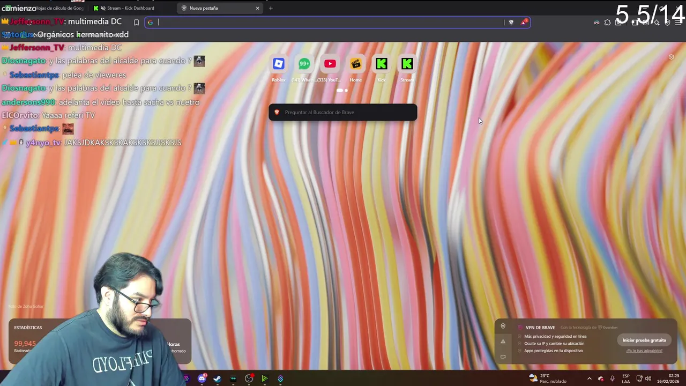Open the Brave main menu hamburger icon
This screenshot has width=686, height=386.
[678, 23]
